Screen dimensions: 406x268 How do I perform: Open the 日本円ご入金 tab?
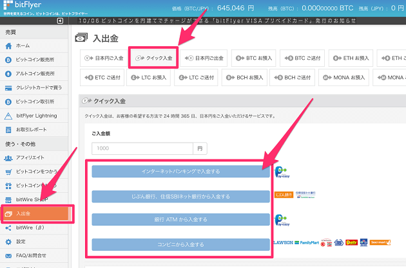[104, 58]
